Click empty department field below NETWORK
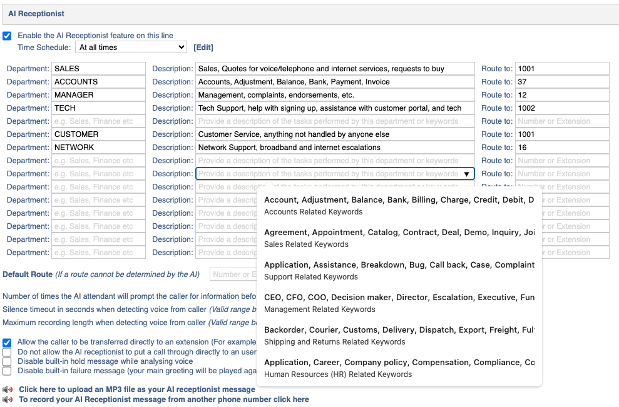The width and height of the screenshot is (619, 407). [x=98, y=161]
